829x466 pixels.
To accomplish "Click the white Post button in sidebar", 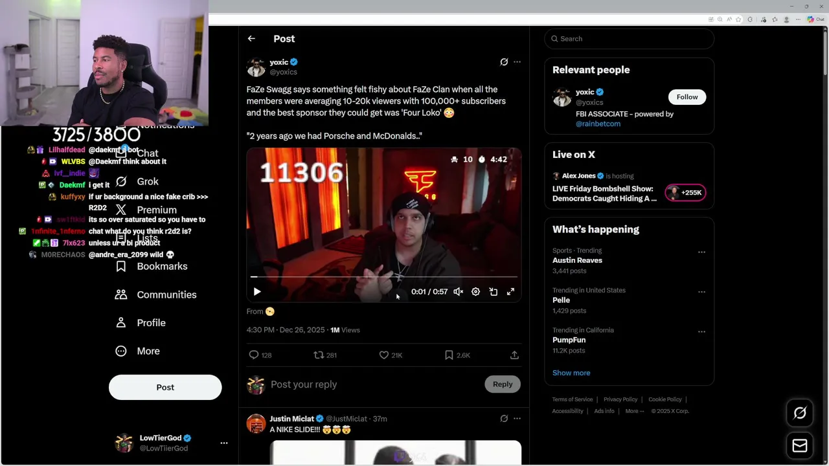I will [165, 387].
